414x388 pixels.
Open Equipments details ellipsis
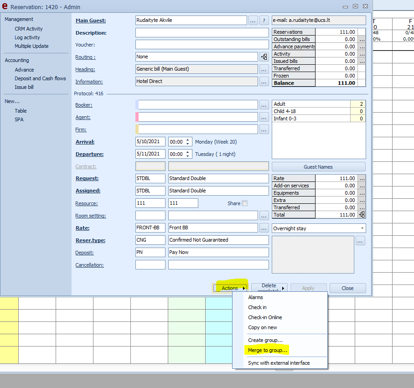[362, 193]
